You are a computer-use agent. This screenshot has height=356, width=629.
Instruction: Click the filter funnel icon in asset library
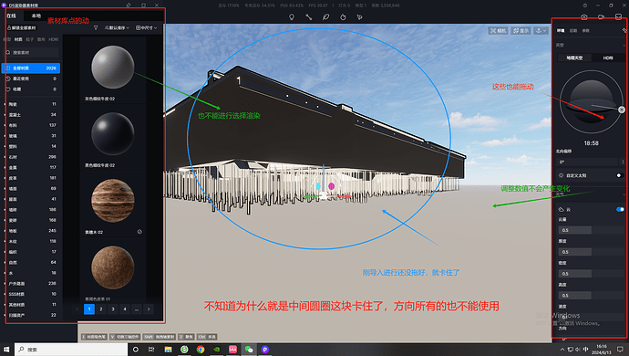(x=96, y=27)
